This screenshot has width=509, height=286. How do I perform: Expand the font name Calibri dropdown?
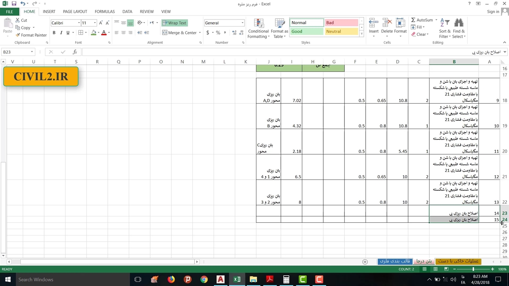pyautogui.click(x=79, y=23)
